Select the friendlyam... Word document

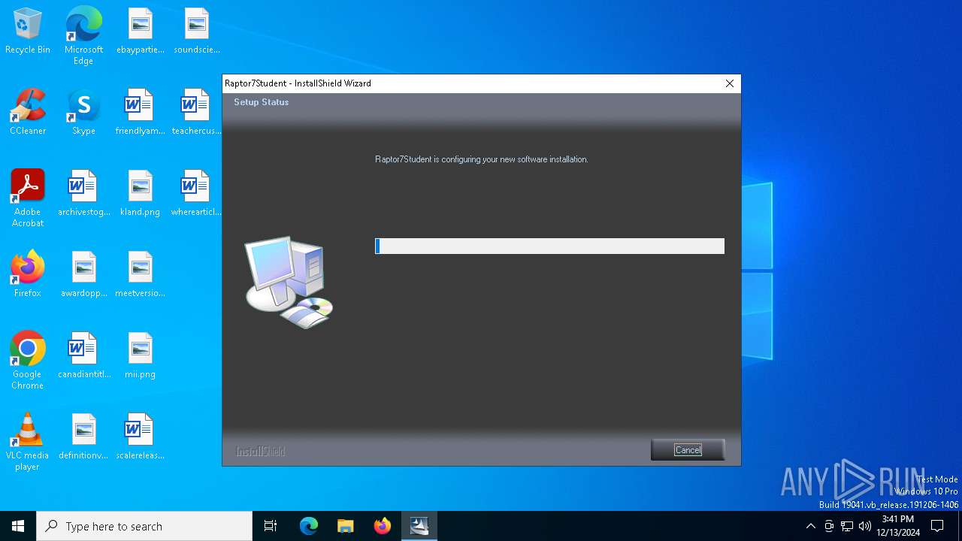[140, 113]
